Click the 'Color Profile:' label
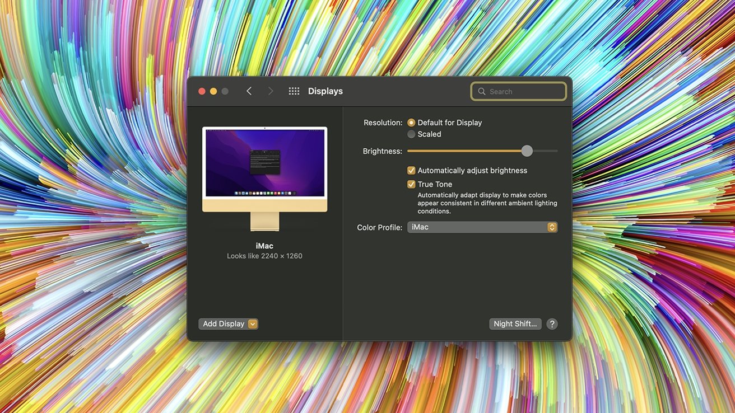735x413 pixels. click(x=380, y=228)
